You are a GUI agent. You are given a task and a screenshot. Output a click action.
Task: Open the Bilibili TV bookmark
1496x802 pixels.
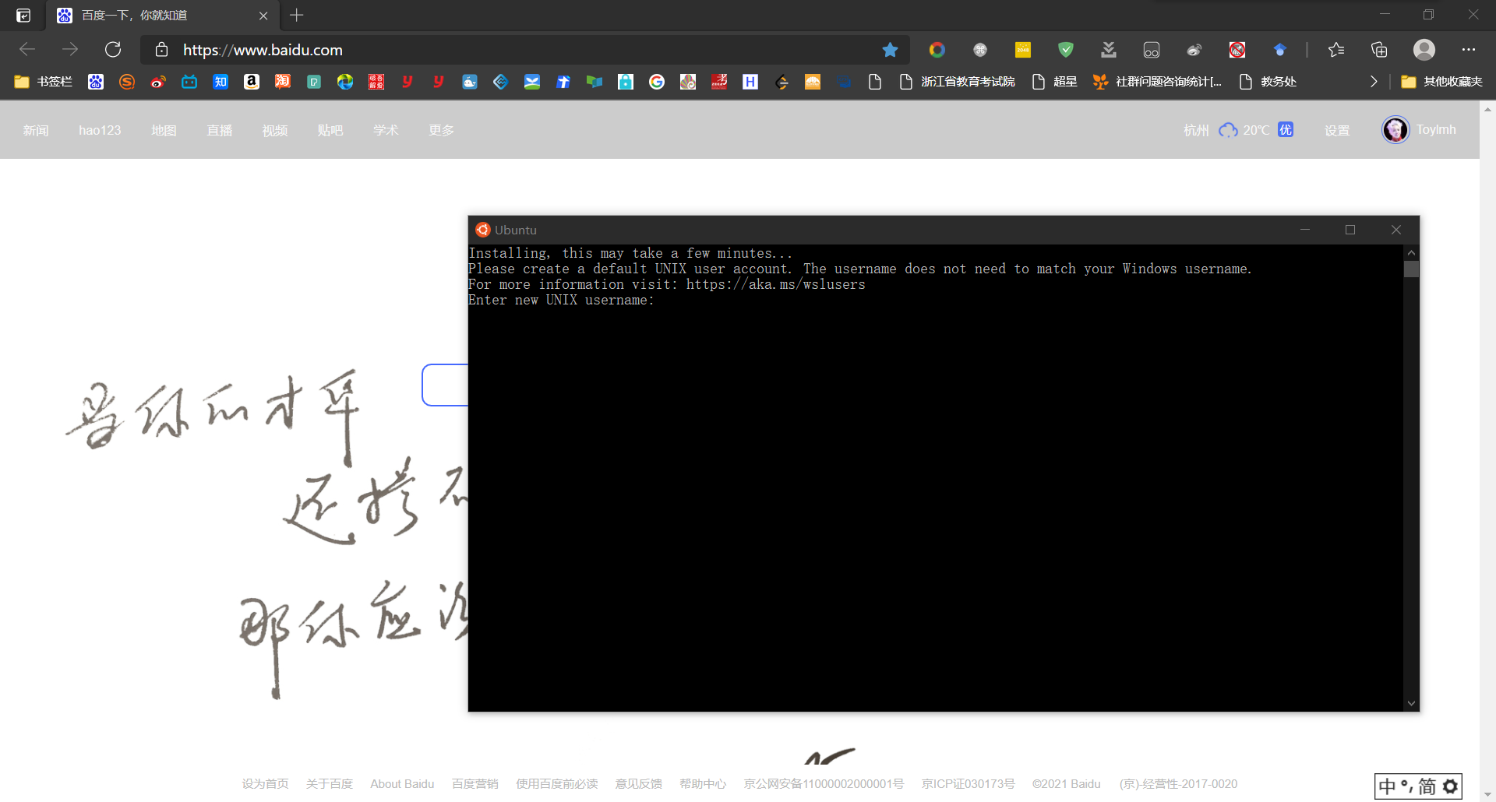[x=189, y=82]
